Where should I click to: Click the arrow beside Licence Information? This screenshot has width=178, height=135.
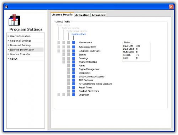pyautogui.click(x=8, y=50)
